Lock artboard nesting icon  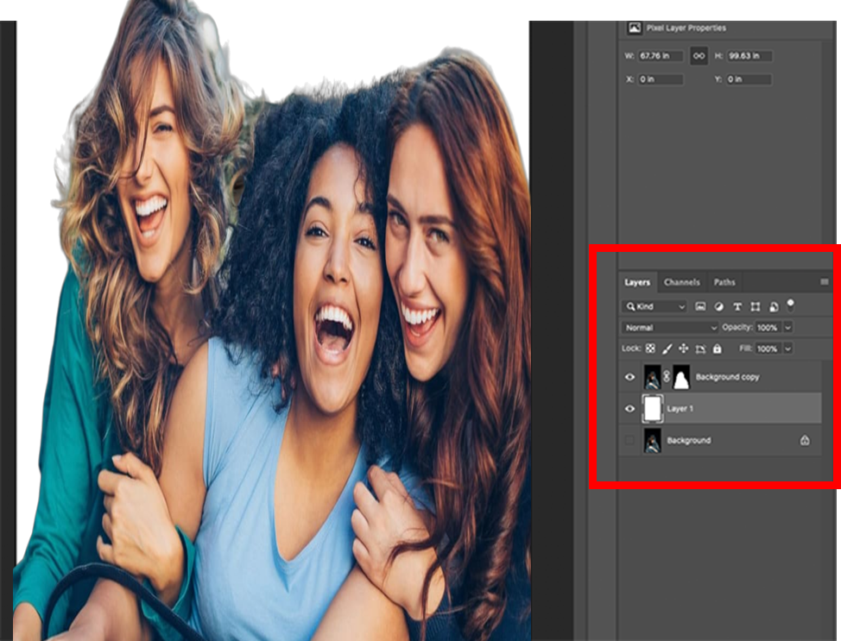pos(700,349)
